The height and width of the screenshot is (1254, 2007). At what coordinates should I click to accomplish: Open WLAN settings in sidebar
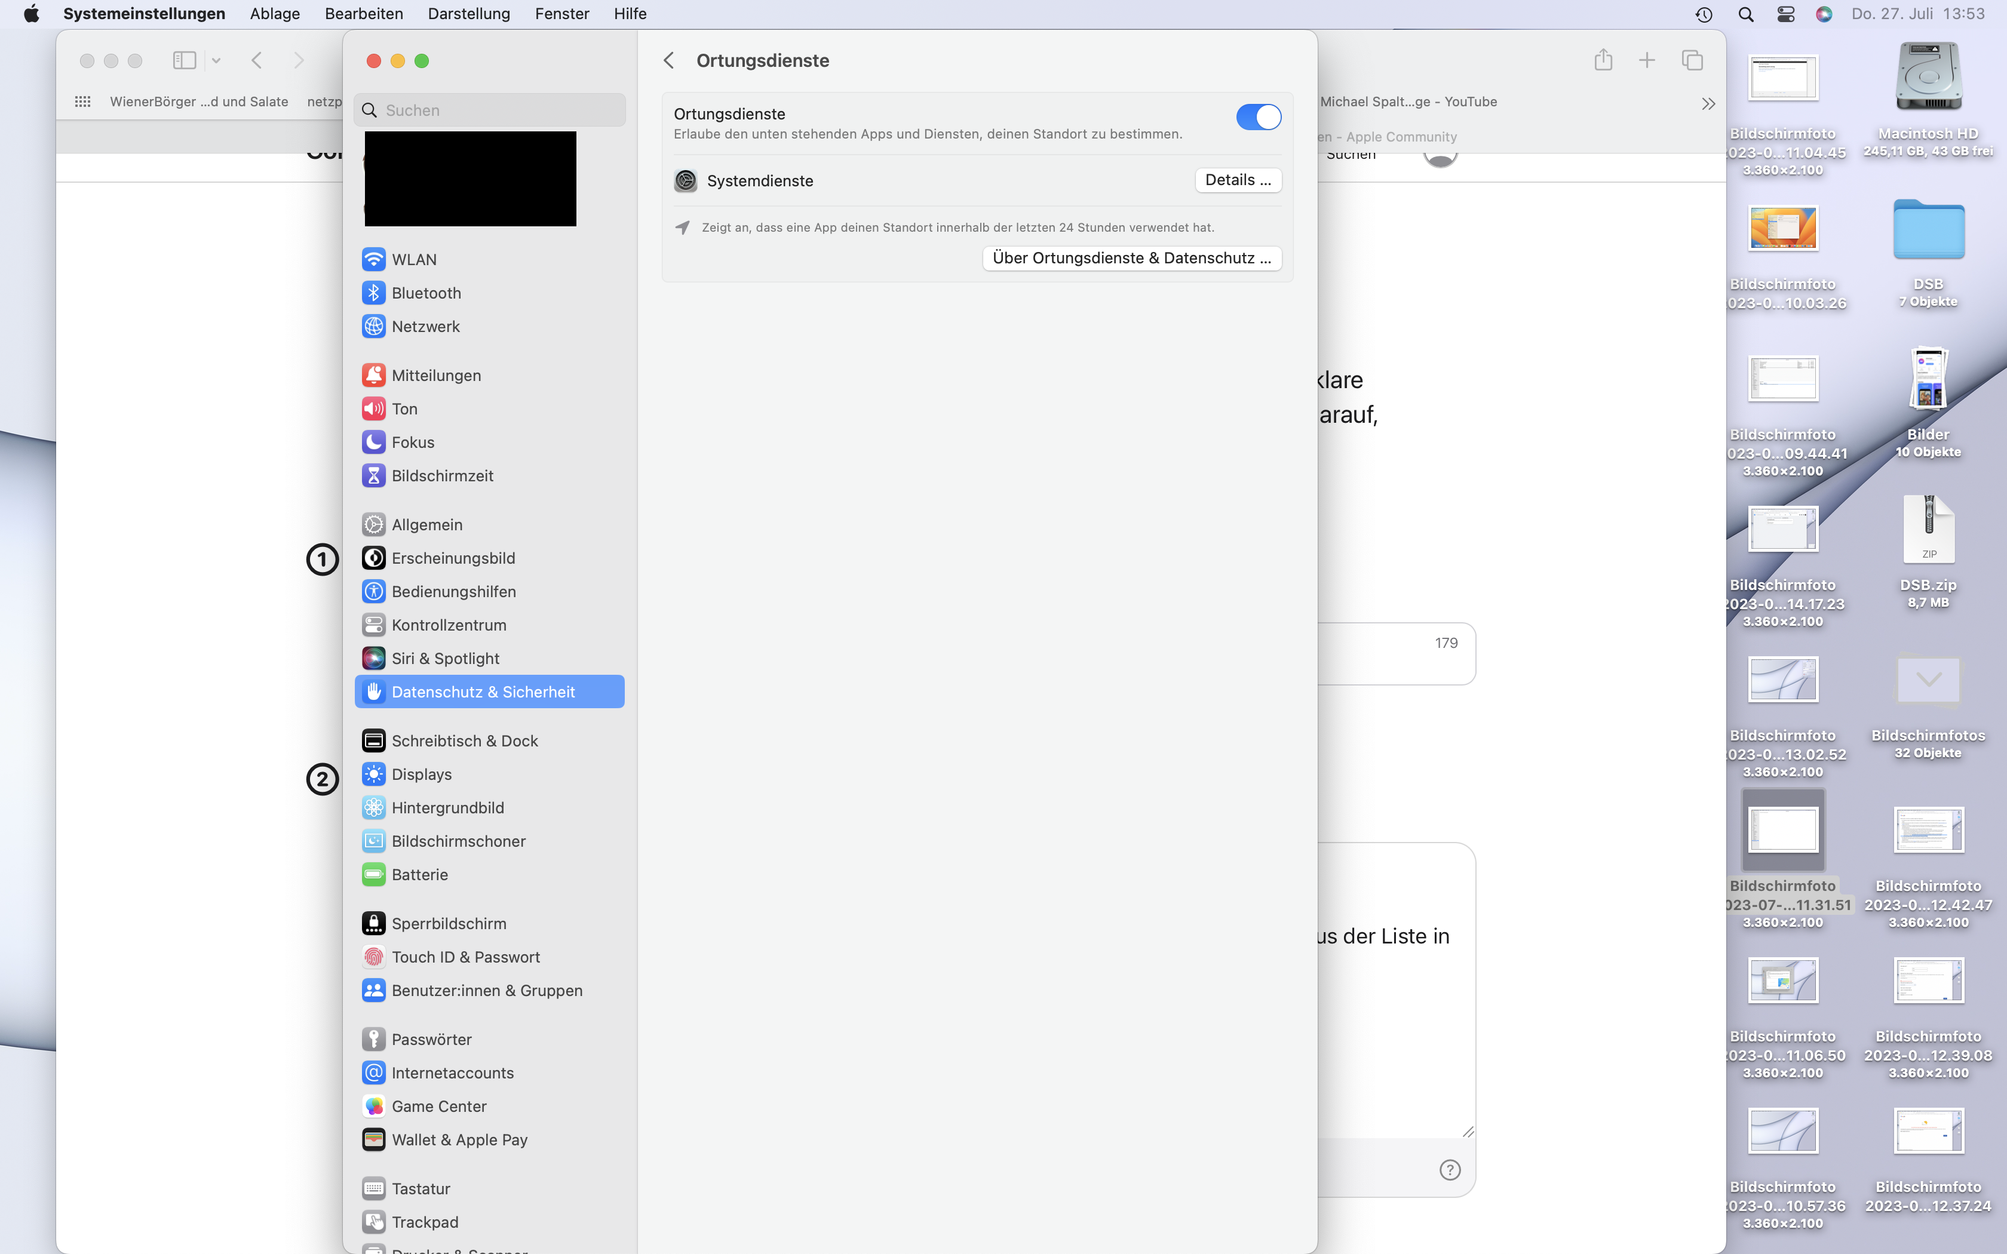point(413,260)
